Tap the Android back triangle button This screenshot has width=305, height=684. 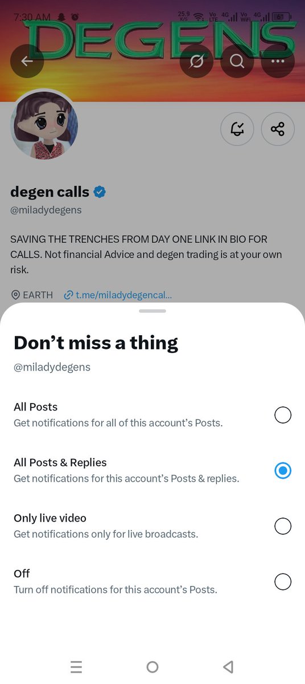(x=228, y=666)
